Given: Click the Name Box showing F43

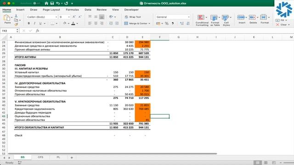Looking at the screenshot, I should pos(9,31).
